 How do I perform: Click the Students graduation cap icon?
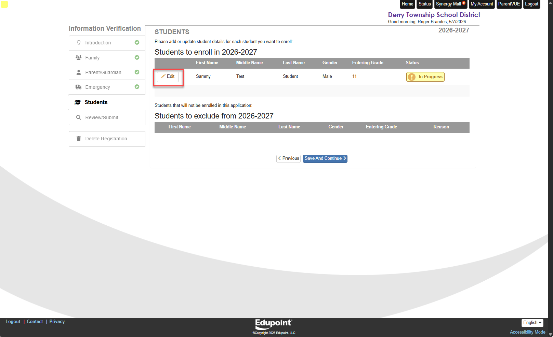pos(78,102)
